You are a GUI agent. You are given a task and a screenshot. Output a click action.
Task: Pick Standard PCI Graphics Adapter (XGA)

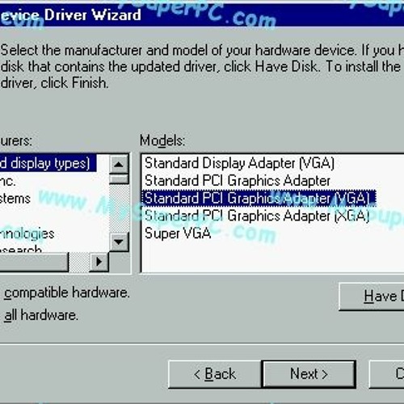coord(257,216)
